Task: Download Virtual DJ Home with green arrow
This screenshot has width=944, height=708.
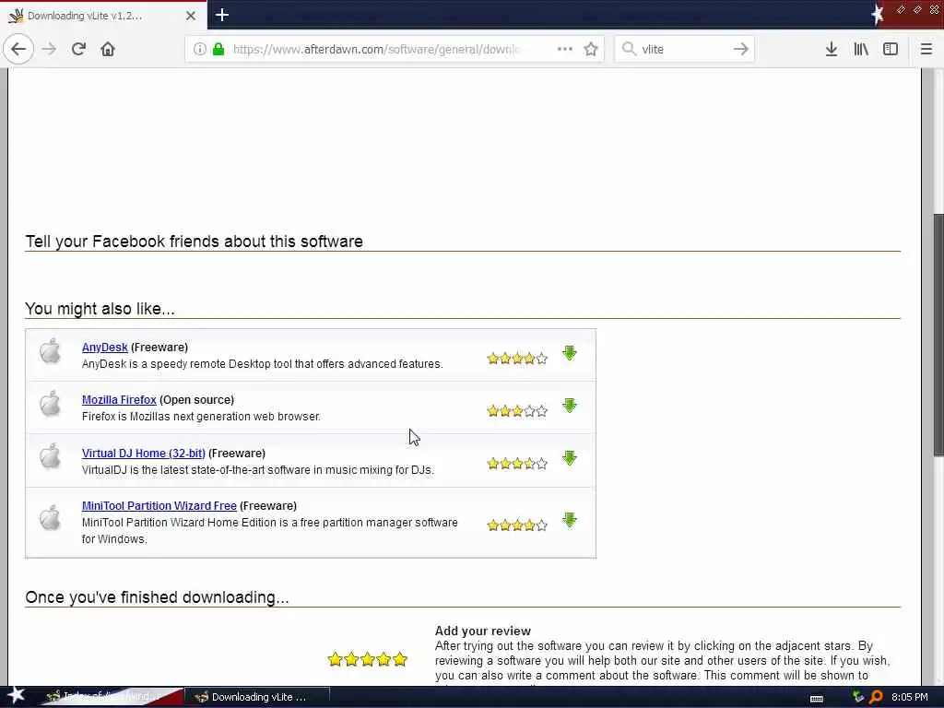Action: coord(570,458)
